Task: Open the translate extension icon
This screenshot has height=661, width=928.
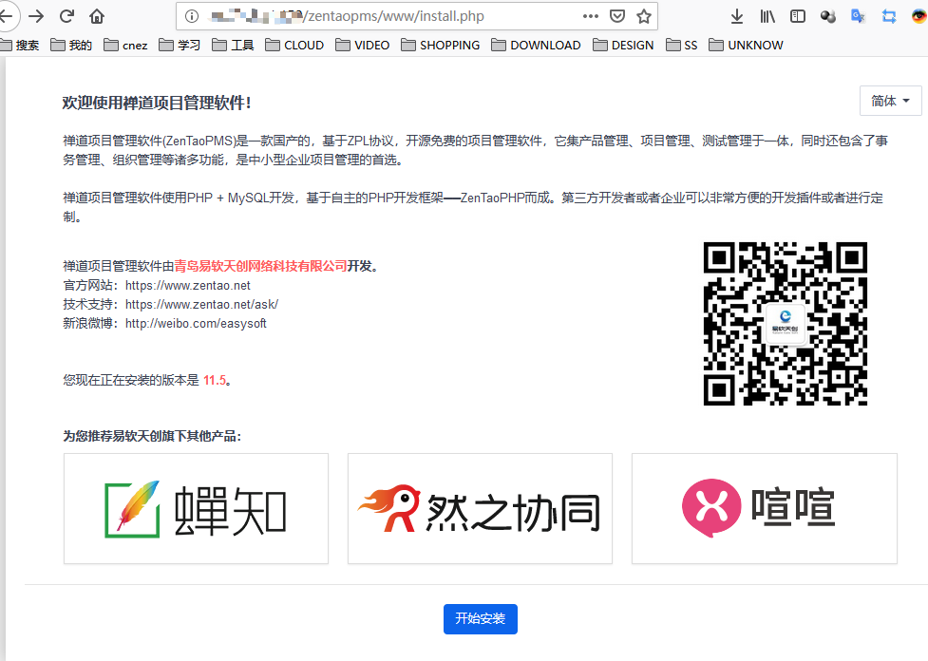Action: point(858,16)
